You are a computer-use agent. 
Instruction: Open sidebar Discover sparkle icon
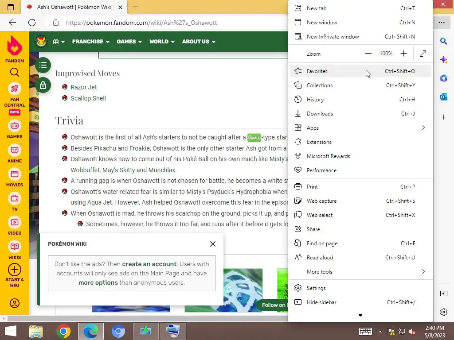pos(443,60)
